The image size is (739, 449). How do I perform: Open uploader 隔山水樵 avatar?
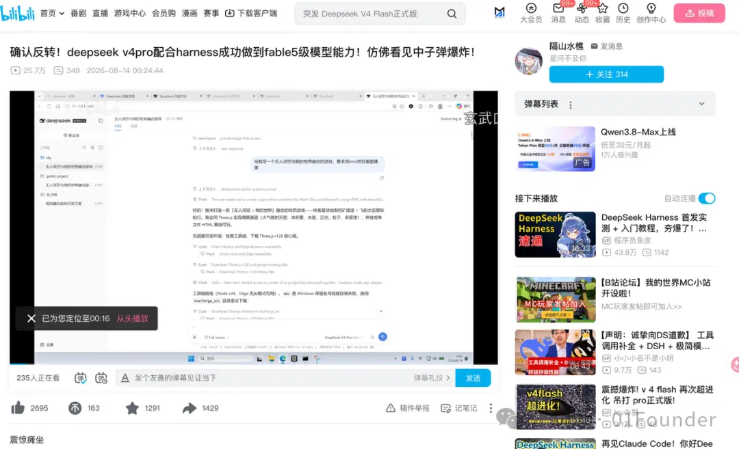[529, 62]
